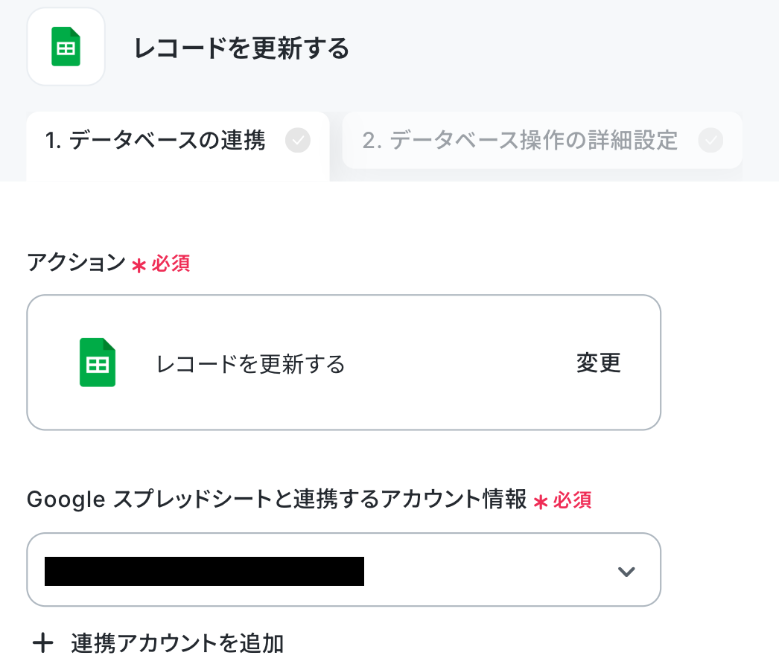Click the 変更 button to change action
779x667 pixels.
click(x=598, y=363)
